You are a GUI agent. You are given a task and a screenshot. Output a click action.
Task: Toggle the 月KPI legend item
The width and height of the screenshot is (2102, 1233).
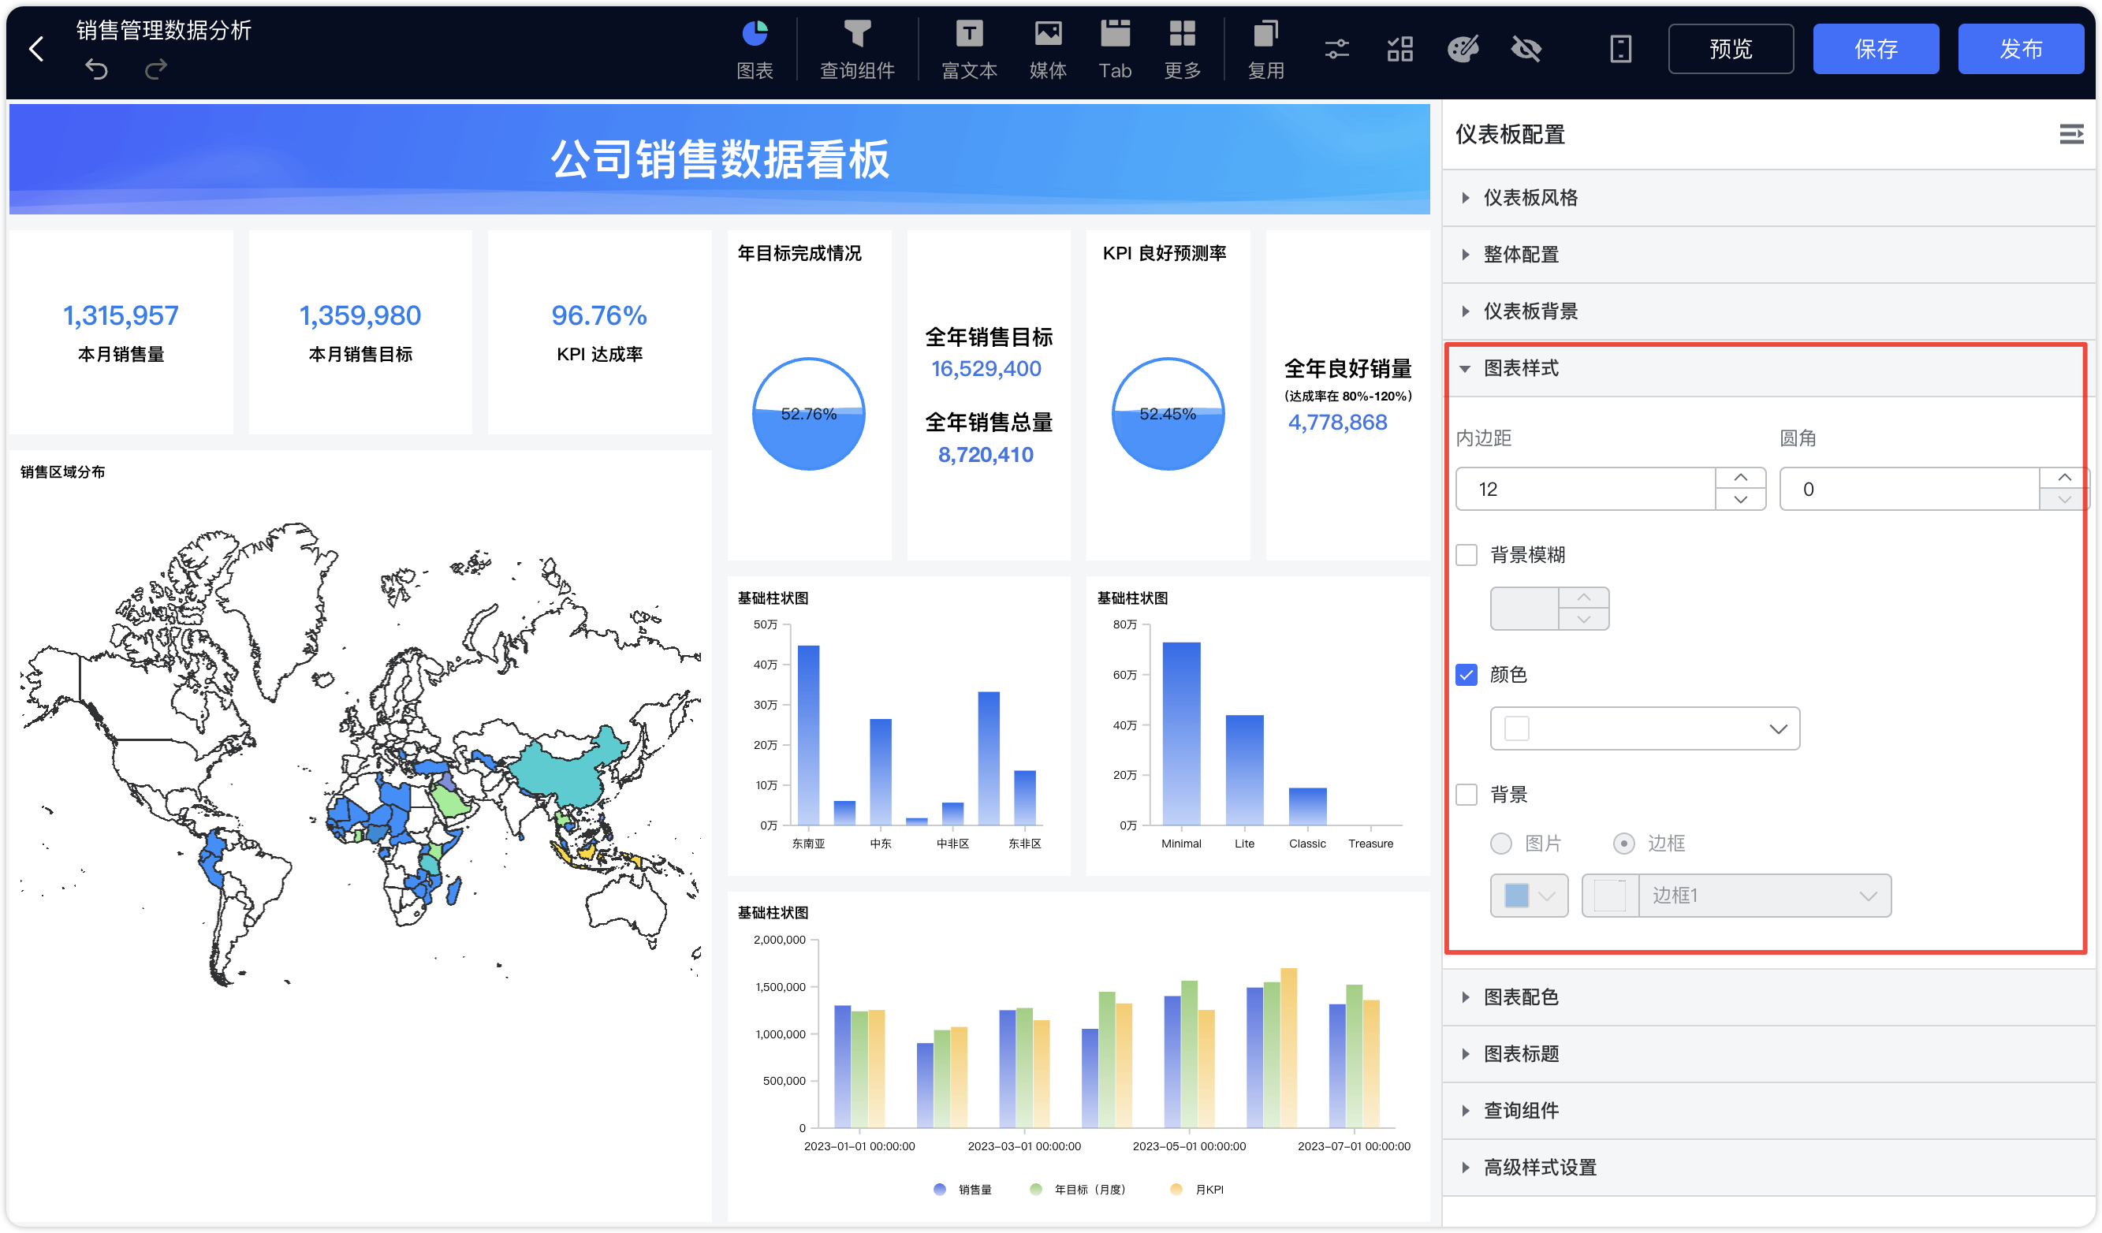click(x=1198, y=1190)
